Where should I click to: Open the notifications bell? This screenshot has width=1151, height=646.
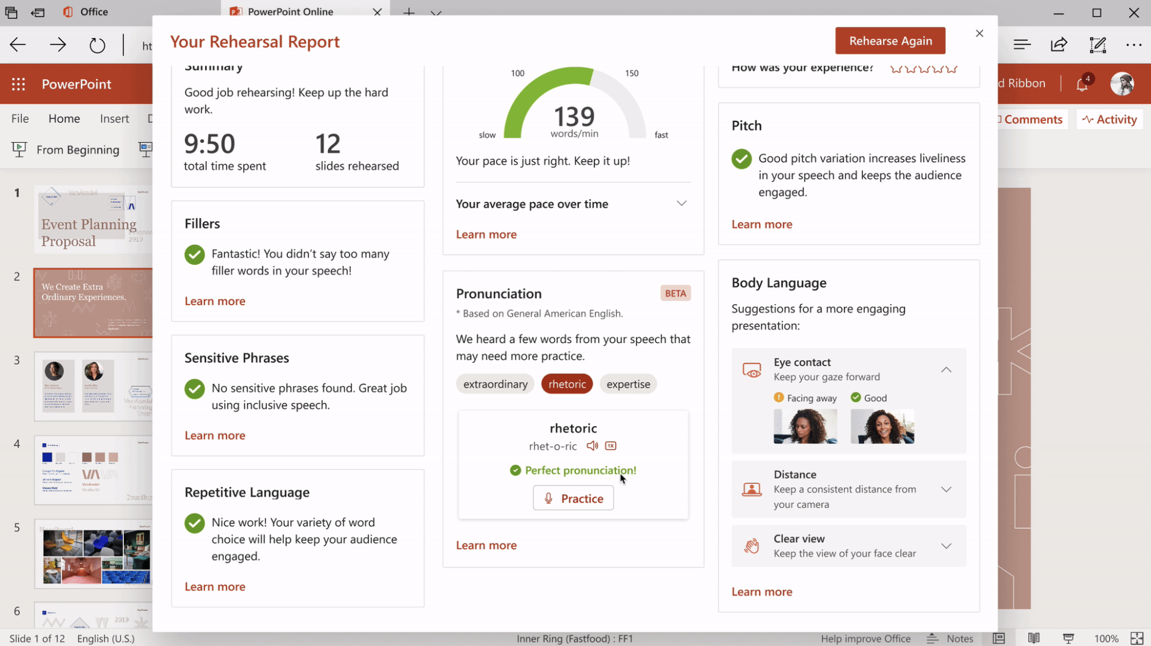point(1082,85)
